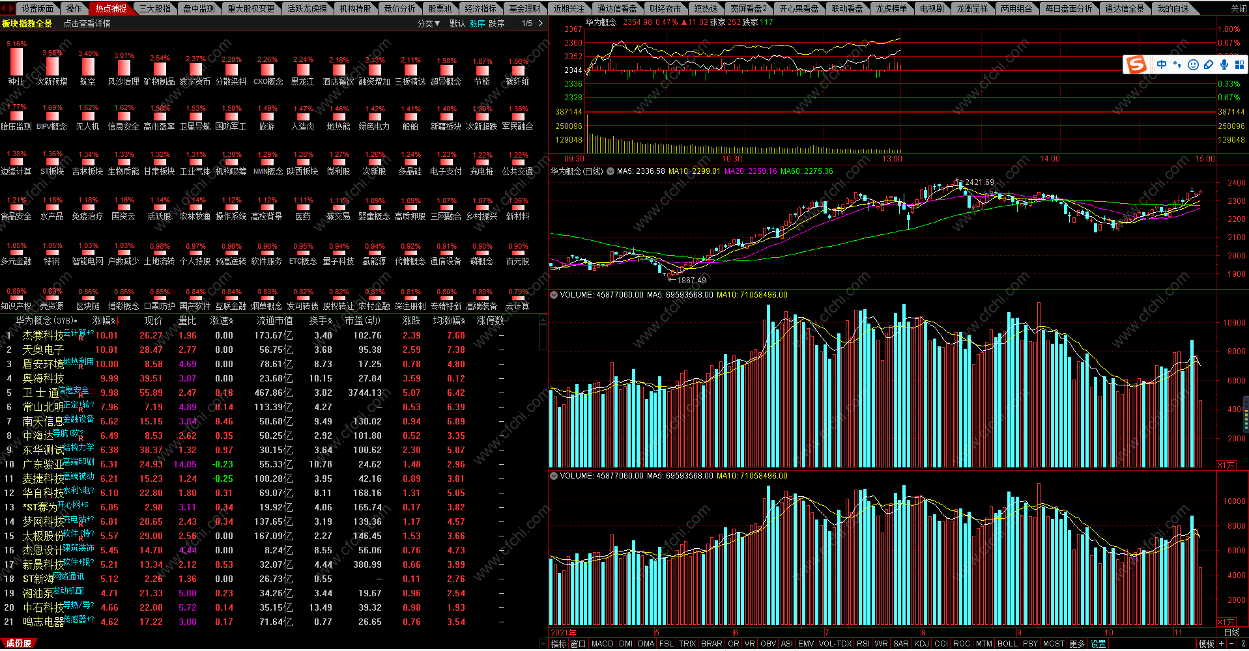
Task: Open the 模板 template menu
Action: tap(1207, 644)
